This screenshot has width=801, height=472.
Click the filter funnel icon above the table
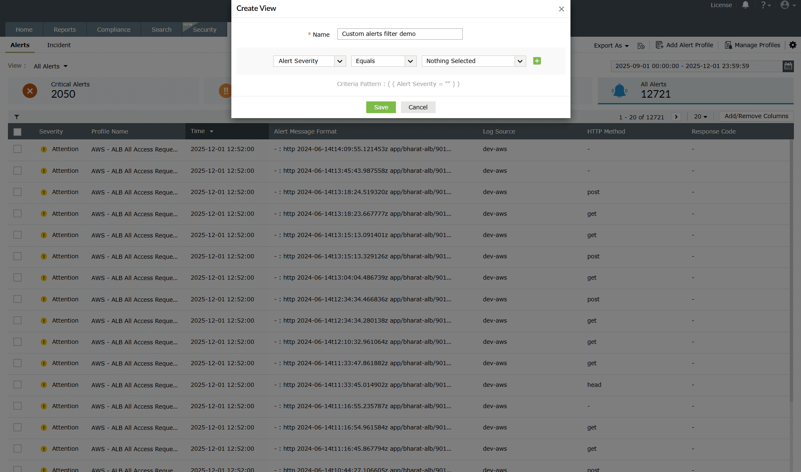tap(17, 116)
